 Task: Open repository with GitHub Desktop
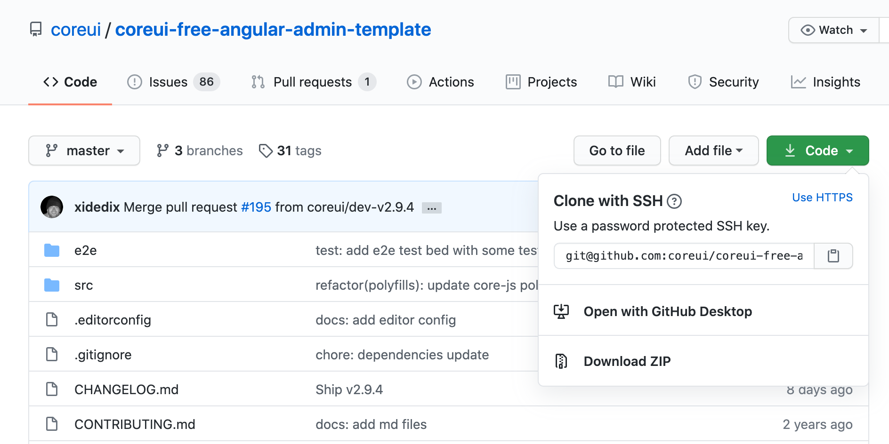(x=667, y=311)
